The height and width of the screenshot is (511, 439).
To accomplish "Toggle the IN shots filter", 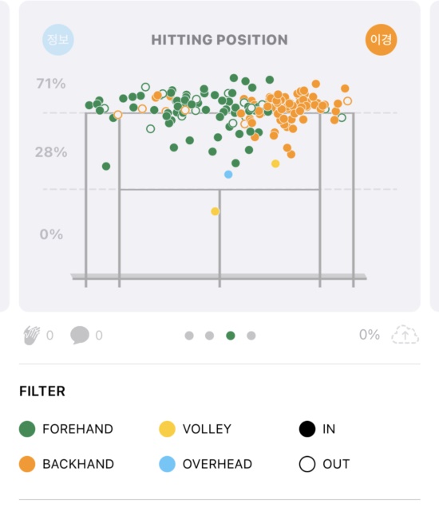I will (317, 429).
